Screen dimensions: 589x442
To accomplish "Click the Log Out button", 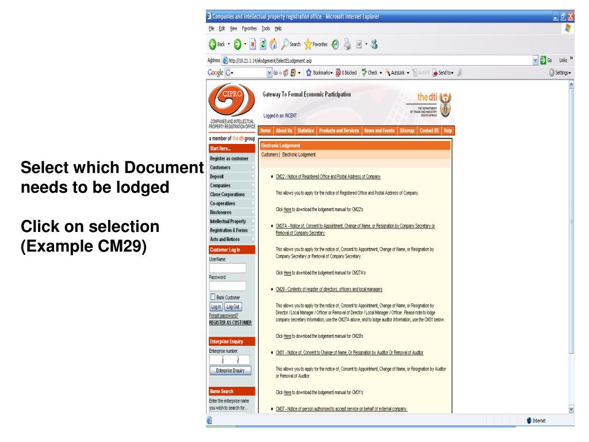I will pos(233,307).
